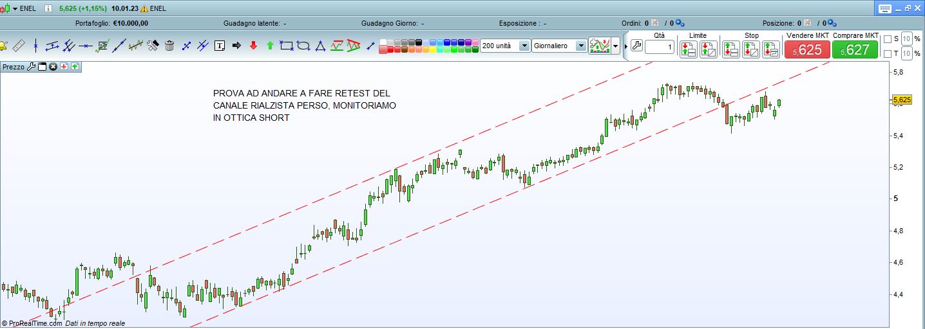Close the Prezzo panel with the X icon

click(x=53, y=66)
